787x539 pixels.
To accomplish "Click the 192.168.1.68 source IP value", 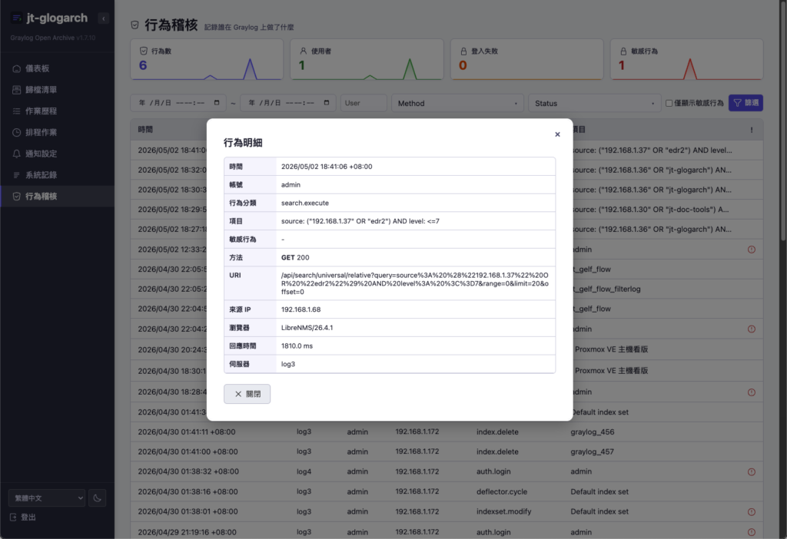I will pos(301,310).
